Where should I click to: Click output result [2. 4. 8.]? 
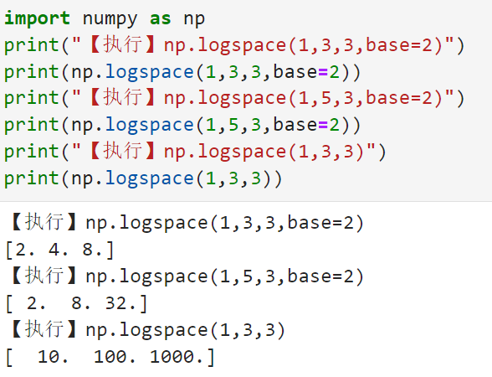(x=59, y=250)
